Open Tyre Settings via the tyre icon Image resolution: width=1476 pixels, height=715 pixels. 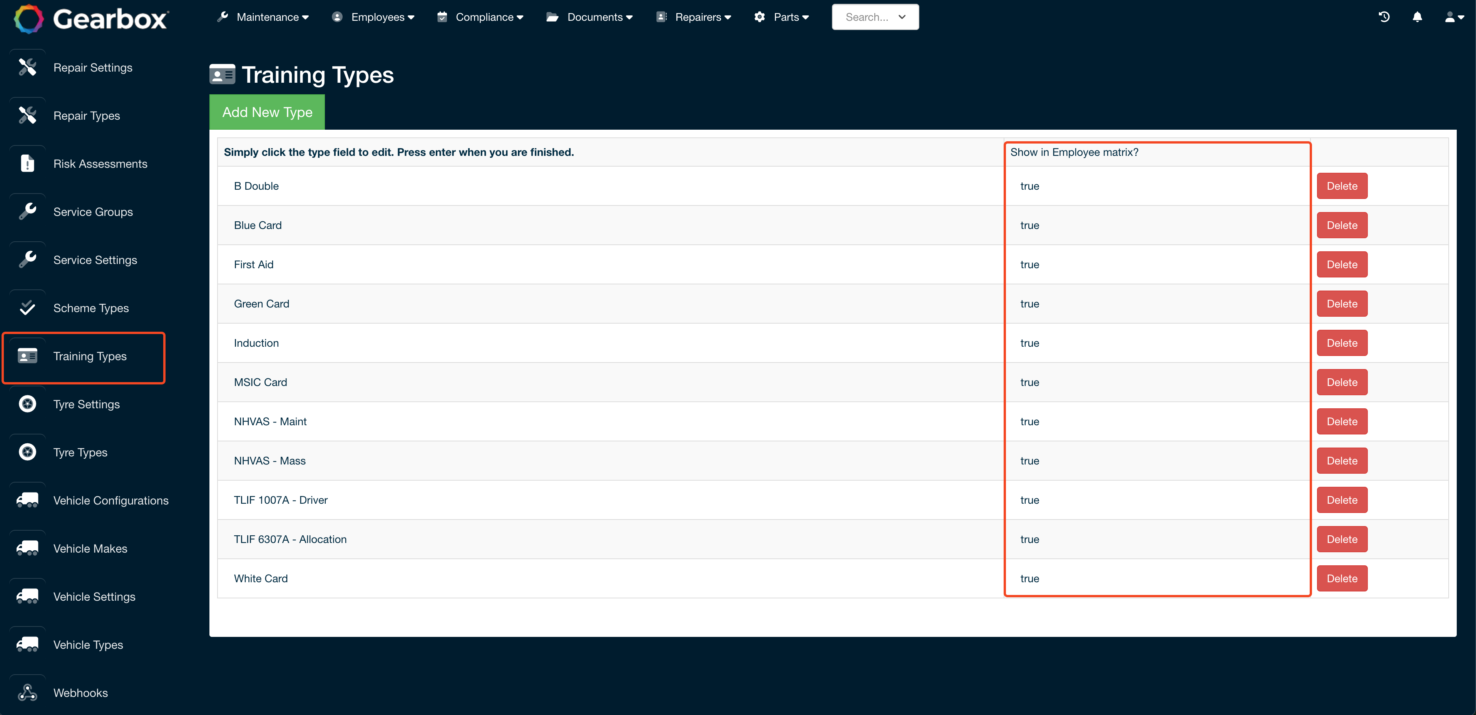27,404
